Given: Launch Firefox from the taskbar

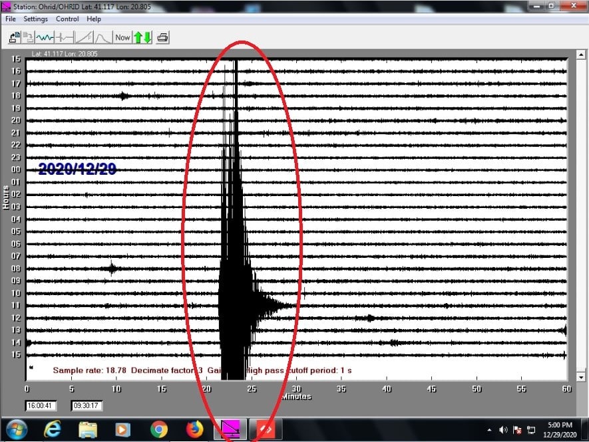Looking at the screenshot, I should (x=194, y=430).
